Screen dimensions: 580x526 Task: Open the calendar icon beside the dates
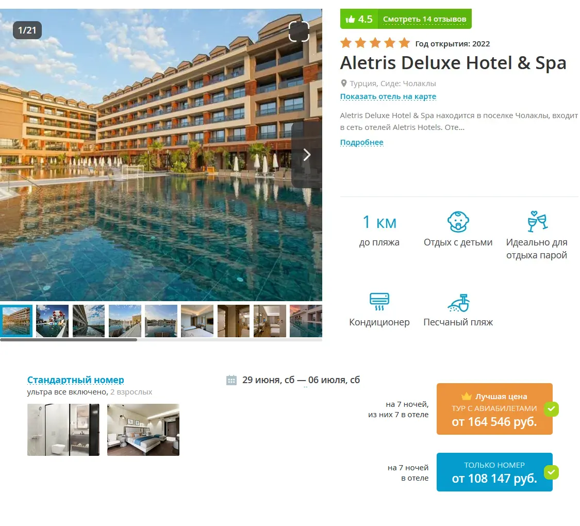coord(231,380)
